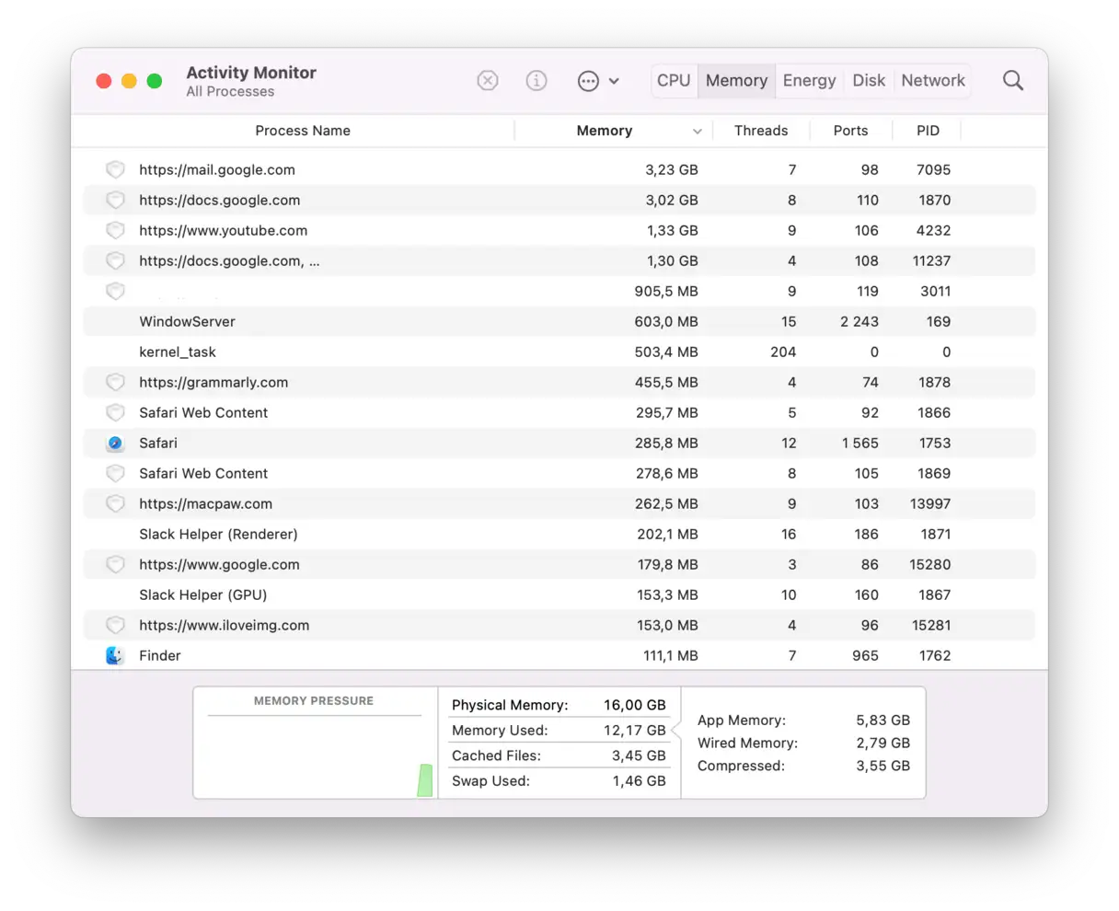This screenshot has height=911, width=1119.
Task: Open the process info (i) icon
Action: (536, 81)
